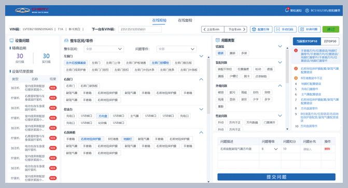Viewport: 348px width, 188px height.
Task: Click the user account avatar icon
Action: [x=307, y=10]
